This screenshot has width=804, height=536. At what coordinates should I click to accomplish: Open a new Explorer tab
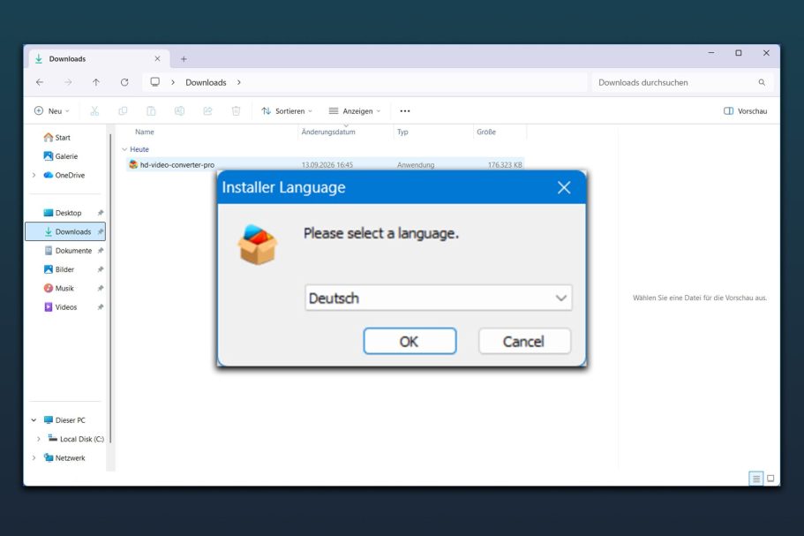pyautogui.click(x=184, y=59)
